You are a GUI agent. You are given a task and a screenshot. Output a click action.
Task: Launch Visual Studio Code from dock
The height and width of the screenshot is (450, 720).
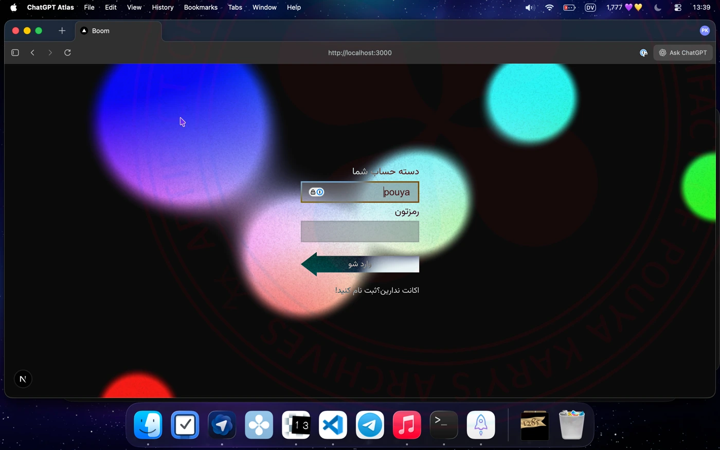pos(333,425)
